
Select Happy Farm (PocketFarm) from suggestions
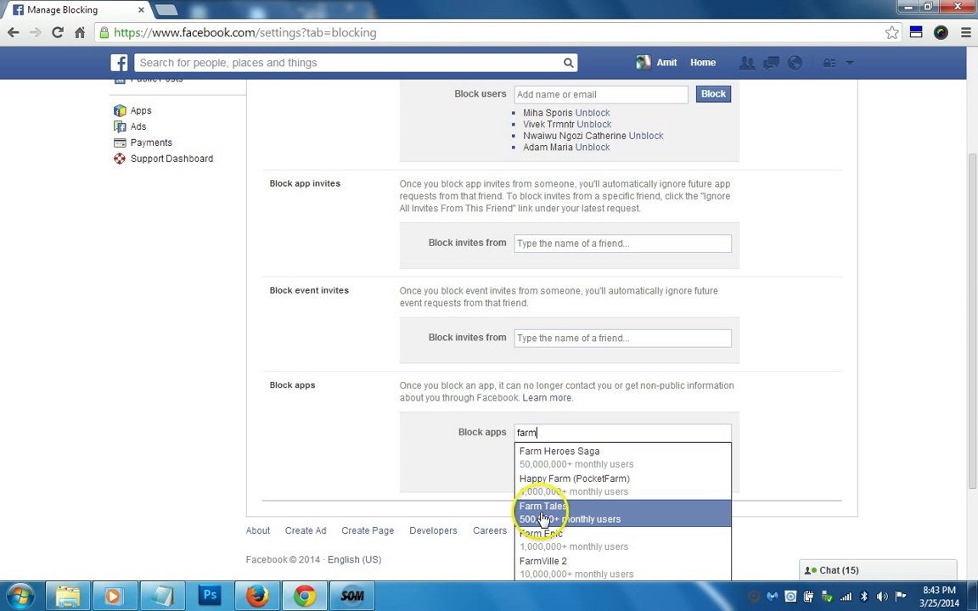(622, 485)
